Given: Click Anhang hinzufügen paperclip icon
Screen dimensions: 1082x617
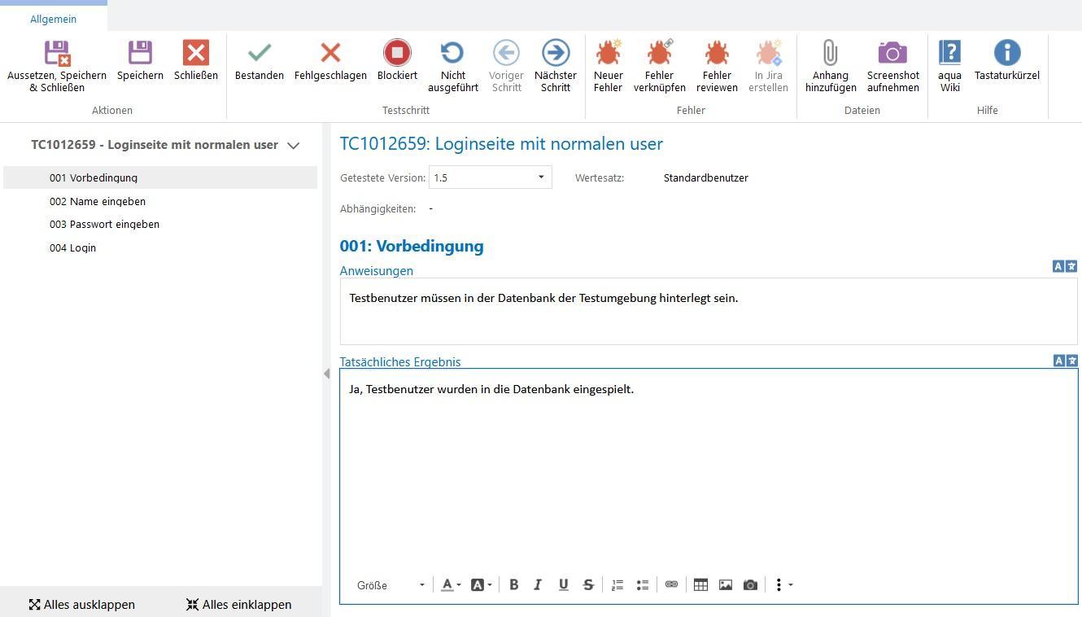Looking at the screenshot, I should (x=831, y=65).
